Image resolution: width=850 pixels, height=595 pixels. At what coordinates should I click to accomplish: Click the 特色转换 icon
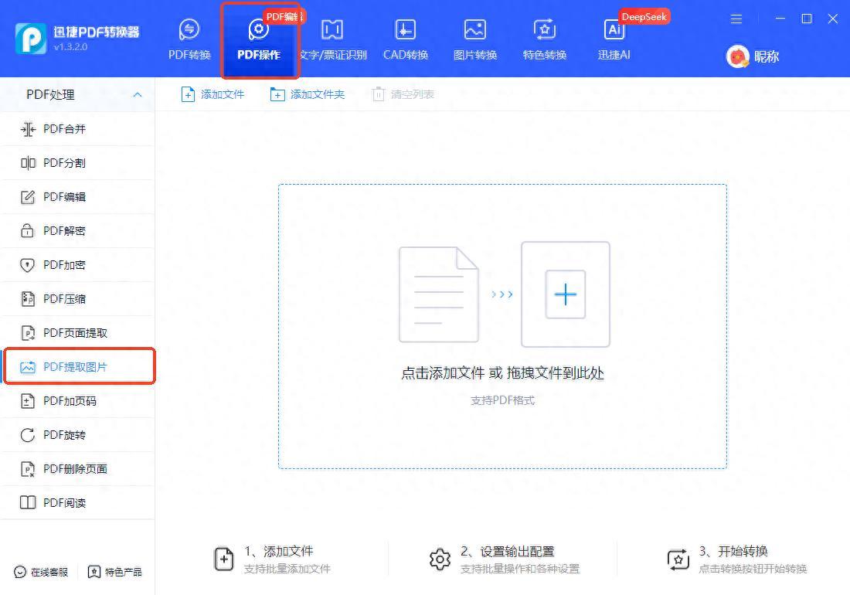[x=545, y=31]
